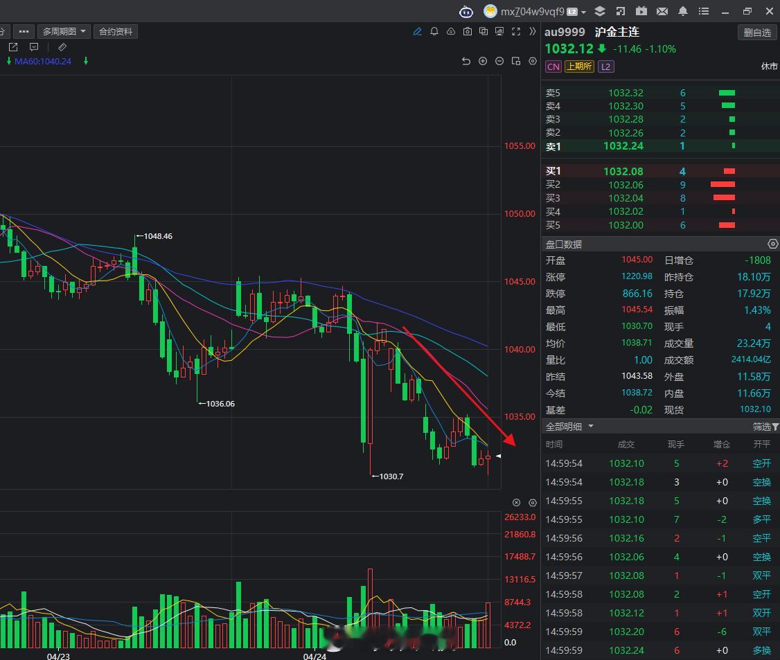Image resolution: width=780 pixels, height=660 pixels.
Task: Zoom in on the chart with the plus icon
Action: (x=483, y=61)
